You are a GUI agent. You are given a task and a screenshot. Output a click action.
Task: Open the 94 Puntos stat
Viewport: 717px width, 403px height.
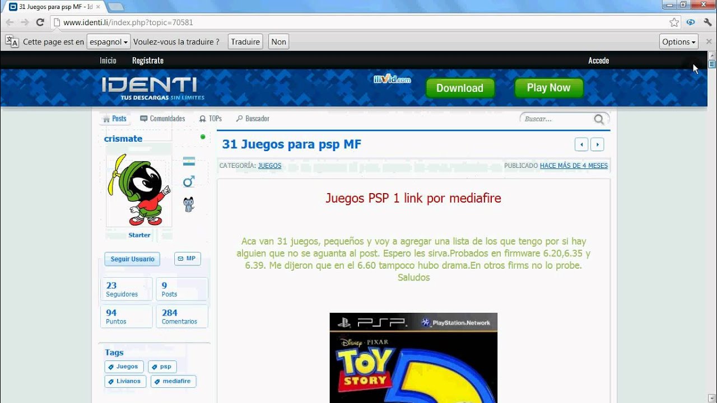127,317
